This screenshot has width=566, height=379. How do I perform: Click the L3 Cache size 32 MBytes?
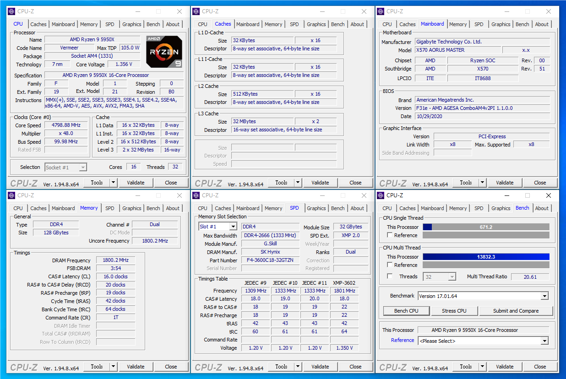point(262,121)
